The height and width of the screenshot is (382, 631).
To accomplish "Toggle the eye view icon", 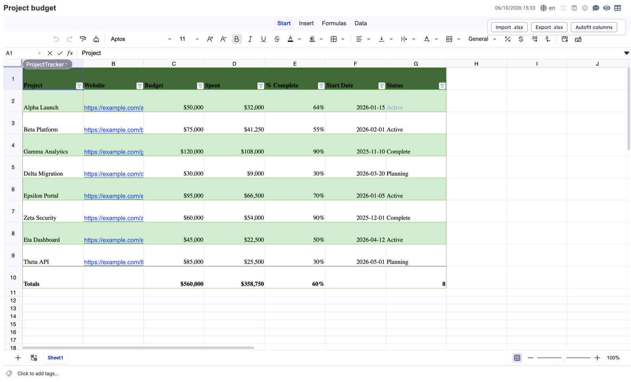I will point(607,8).
